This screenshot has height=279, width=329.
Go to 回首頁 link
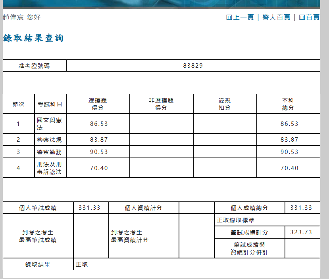[309, 17]
